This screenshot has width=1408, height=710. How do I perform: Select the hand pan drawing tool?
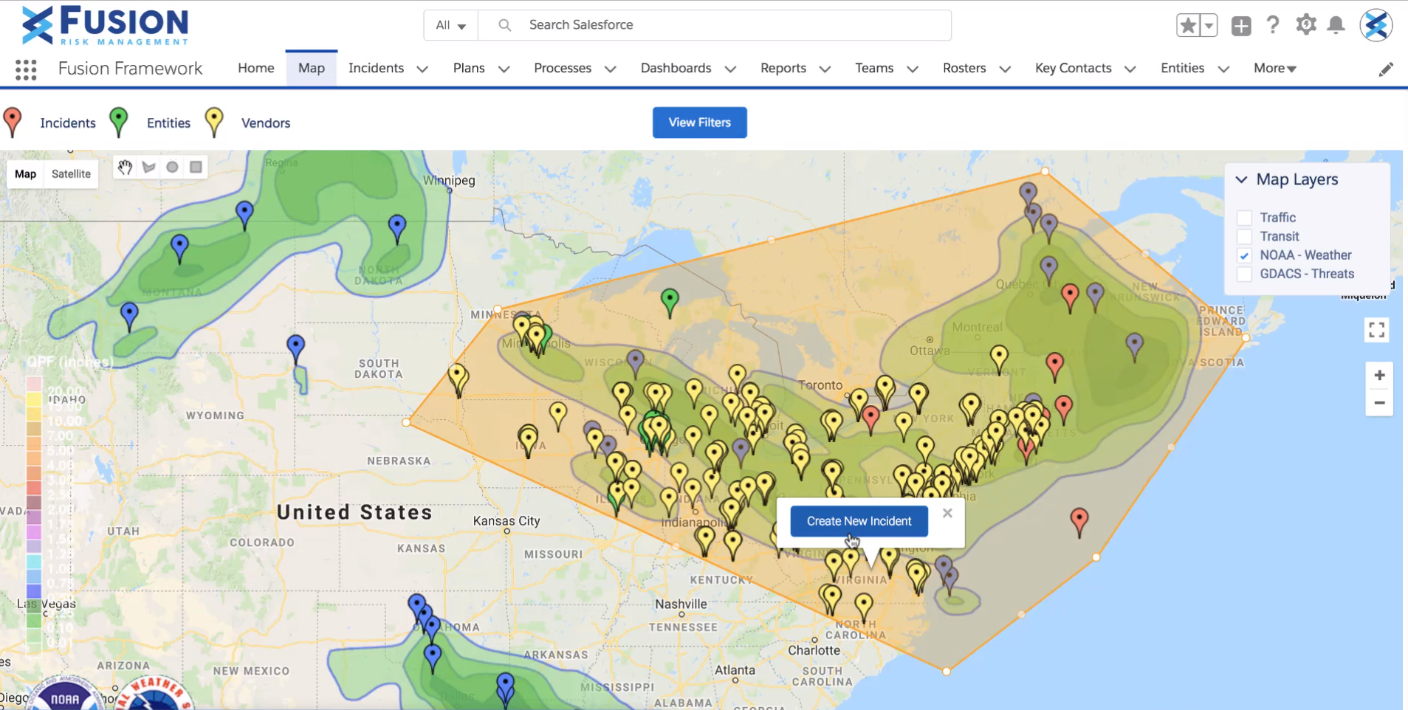click(126, 167)
